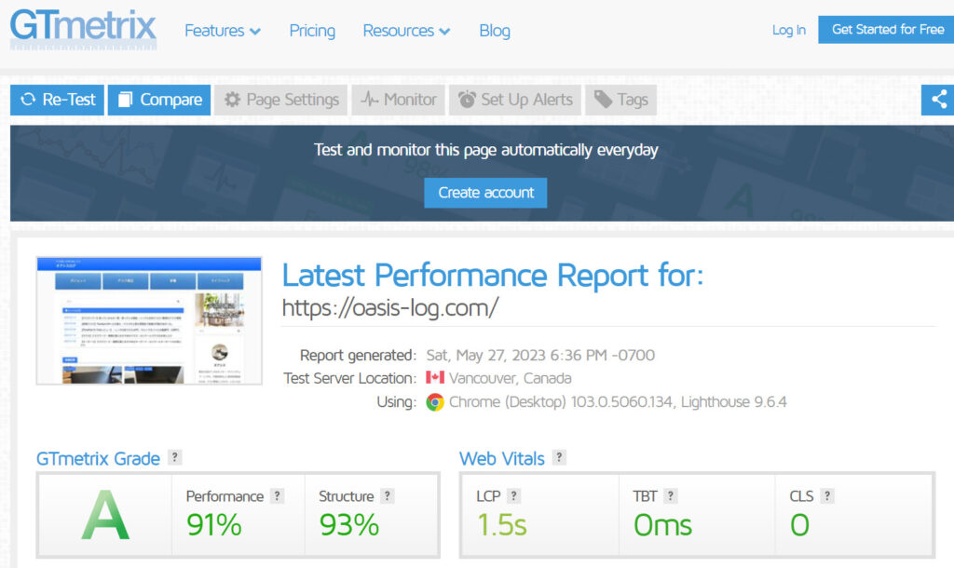Re-Test the page performance

click(x=57, y=100)
